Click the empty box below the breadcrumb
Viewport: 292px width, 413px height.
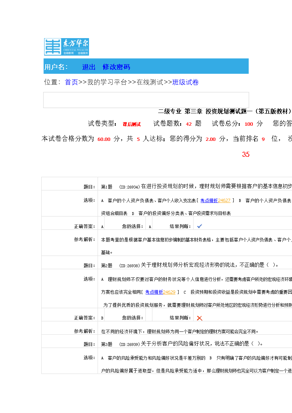click(x=146, y=100)
